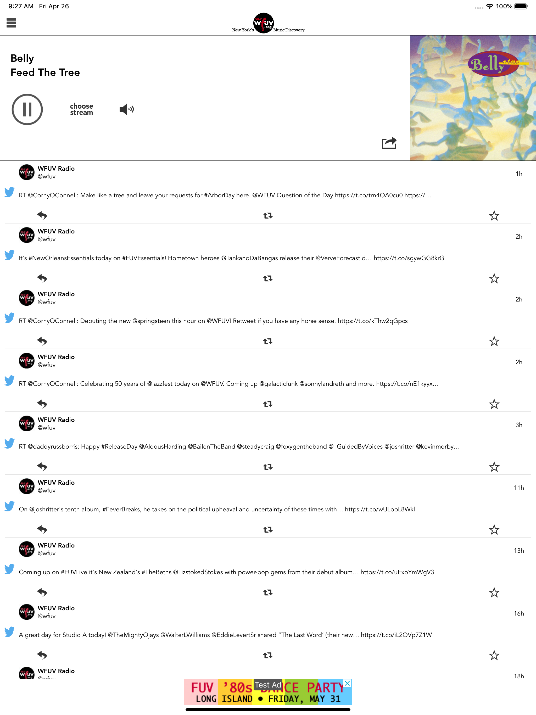Screen dimensions: 536x715
Task: Favorite the springsteen debut tweet
Action: coord(494,341)
